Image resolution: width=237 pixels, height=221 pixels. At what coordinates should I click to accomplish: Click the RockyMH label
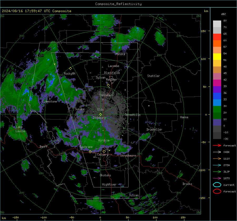(70, 74)
